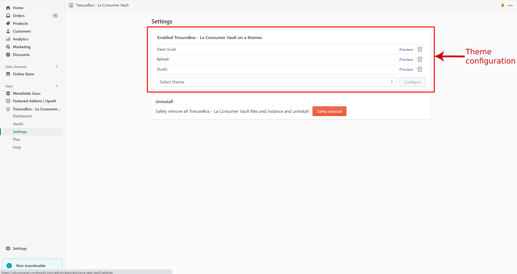Screen dimensions: 517x274
Task: Click the TresureBox app icon in the sidebar
Action: pos(8,109)
